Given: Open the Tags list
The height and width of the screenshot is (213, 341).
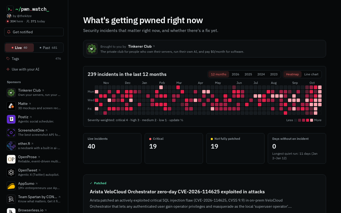Looking at the screenshot, I should [34, 59].
